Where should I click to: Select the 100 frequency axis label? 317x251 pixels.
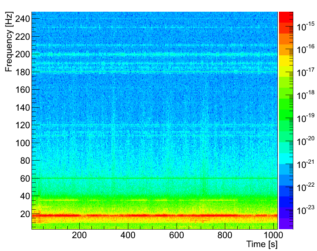(23, 143)
